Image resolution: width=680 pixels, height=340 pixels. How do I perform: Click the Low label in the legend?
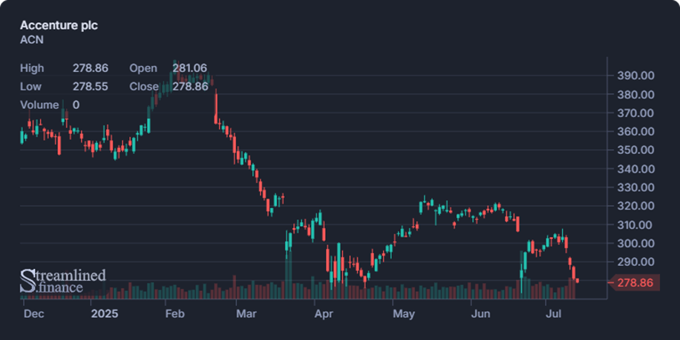pyautogui.click(x=30, y=87)
